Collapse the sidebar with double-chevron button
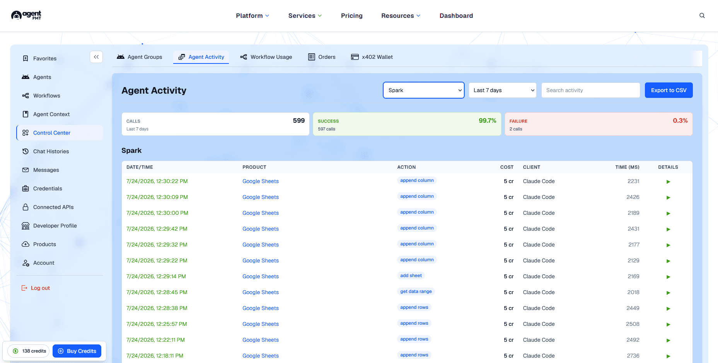Image resolution: width=718 pixels, height=363 pixels. (96, 57)
